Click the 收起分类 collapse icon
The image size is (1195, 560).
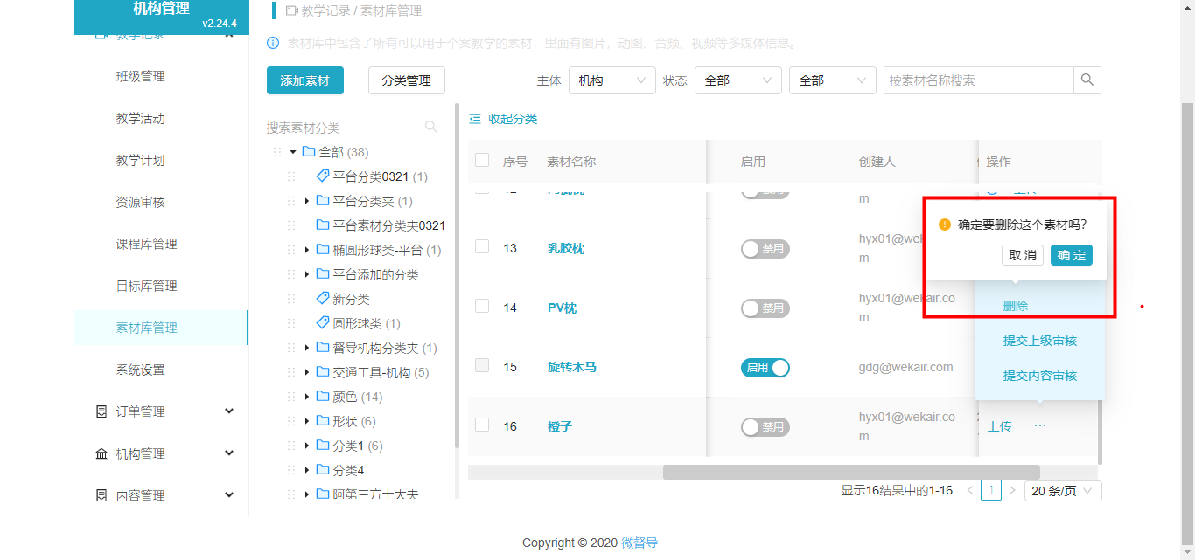(x=475, y=119)
